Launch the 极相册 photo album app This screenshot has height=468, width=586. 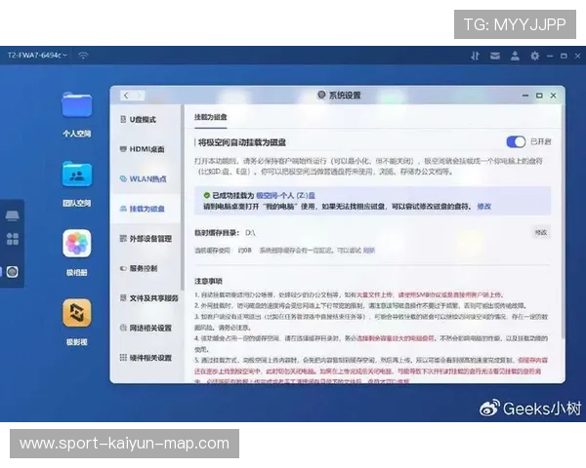click(76, 244)
